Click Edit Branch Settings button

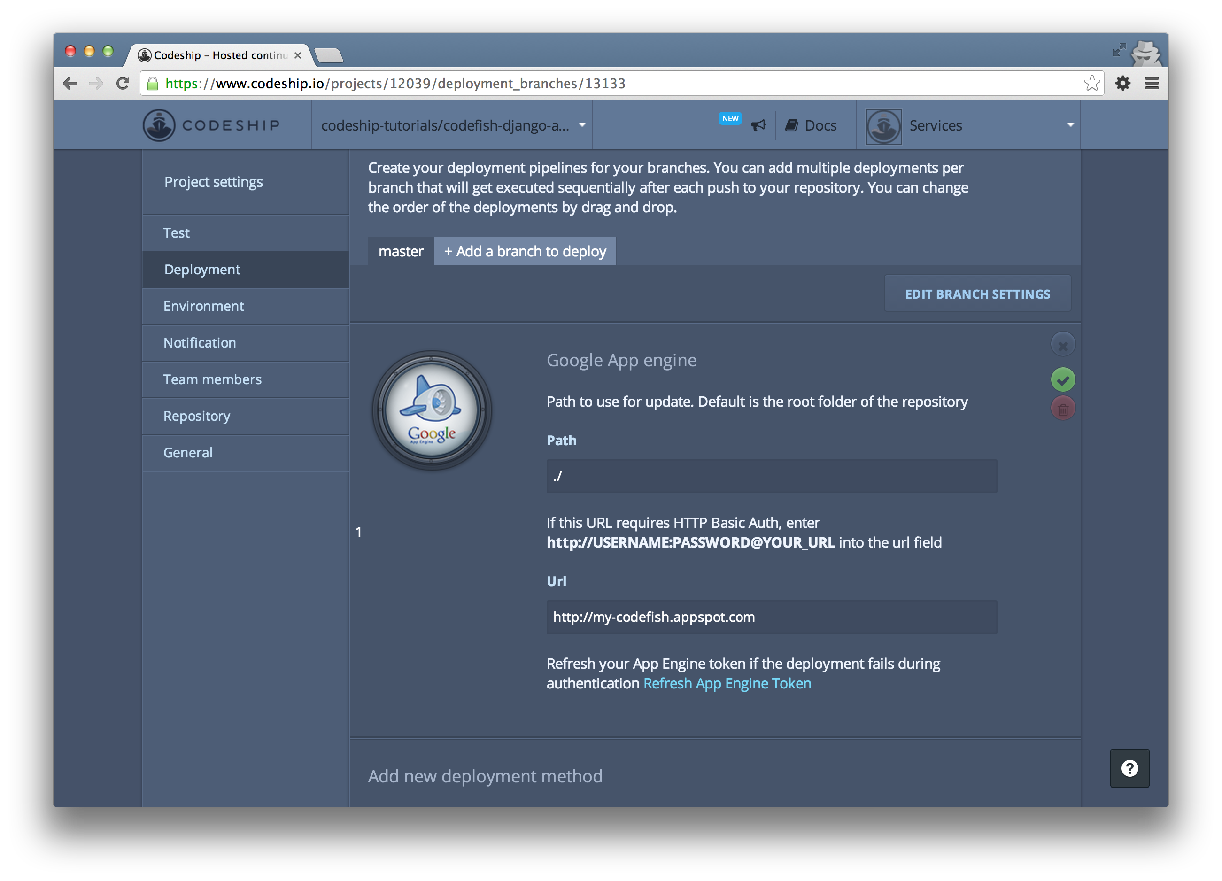pos(977,294)
